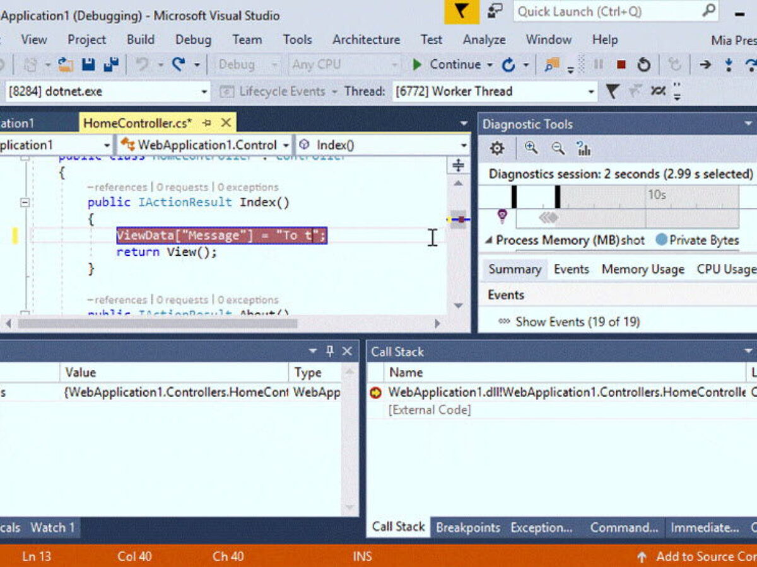The image size is (757, 567).
Task: Open the View menu
Action: 33,40
